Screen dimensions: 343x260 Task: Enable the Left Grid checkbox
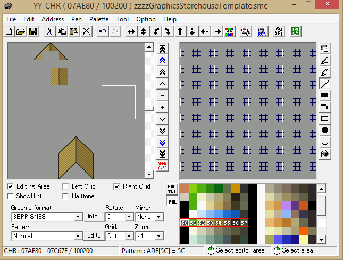[65, 186]
